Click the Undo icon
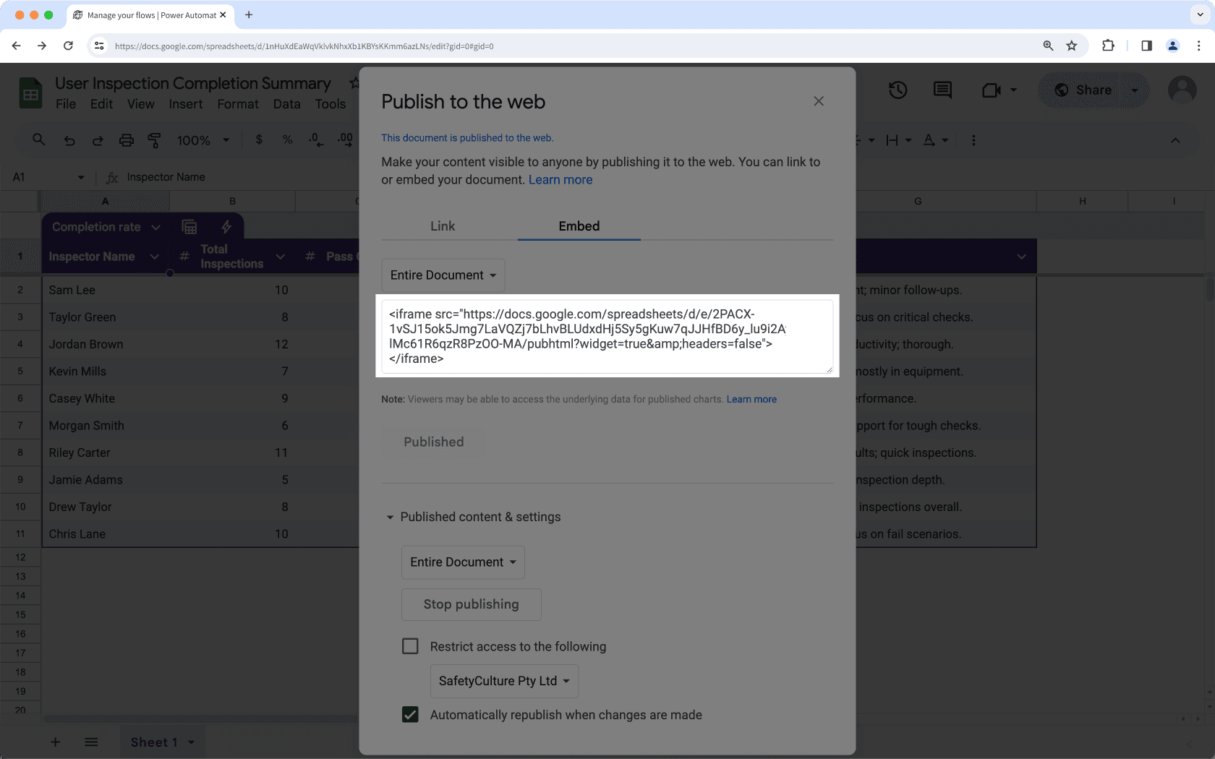This screenshot has height=759, width=1215. pyautogui.click(x=69, y=140)
